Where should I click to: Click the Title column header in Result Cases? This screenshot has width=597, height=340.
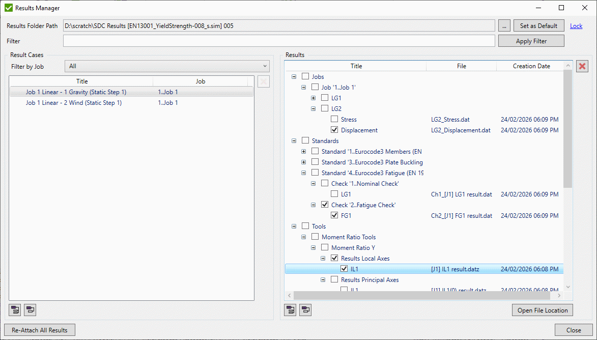pos(81,81)
